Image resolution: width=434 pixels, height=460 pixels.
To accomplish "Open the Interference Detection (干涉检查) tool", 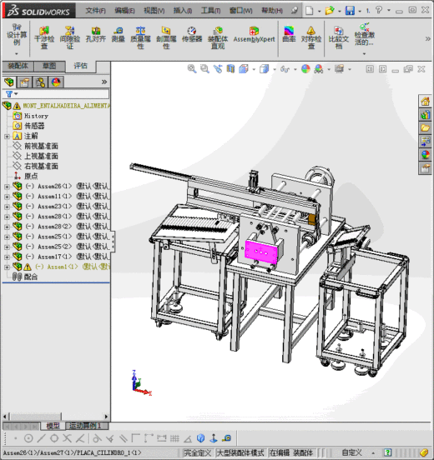I will pos(44,37).
